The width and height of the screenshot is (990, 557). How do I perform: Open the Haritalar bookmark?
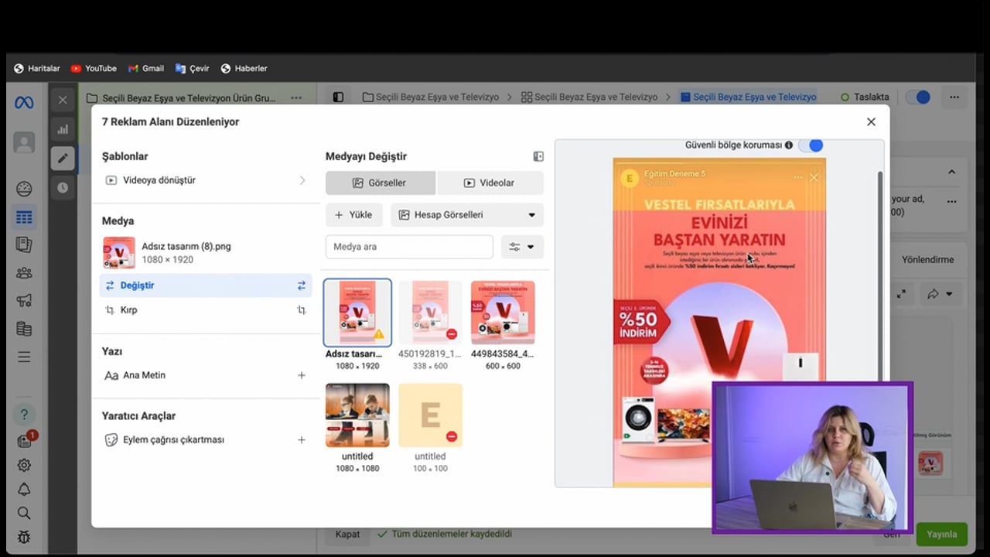(x=36, y=68)
